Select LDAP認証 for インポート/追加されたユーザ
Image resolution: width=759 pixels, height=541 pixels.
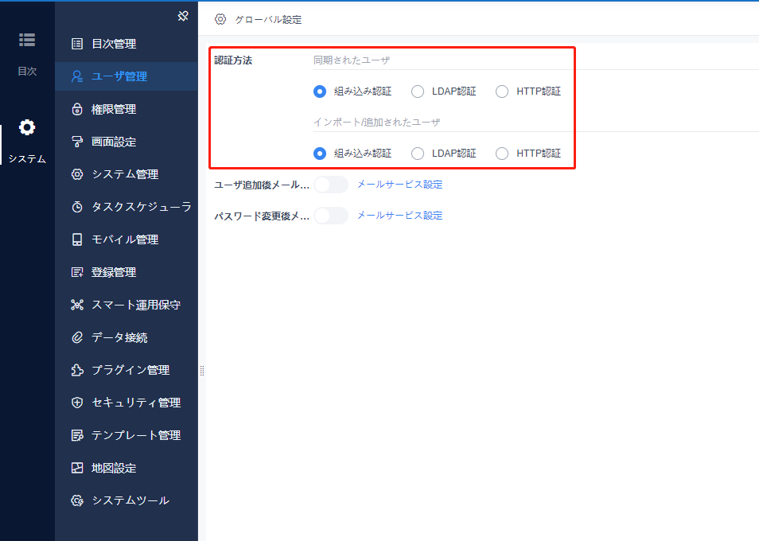pos(417,154)
